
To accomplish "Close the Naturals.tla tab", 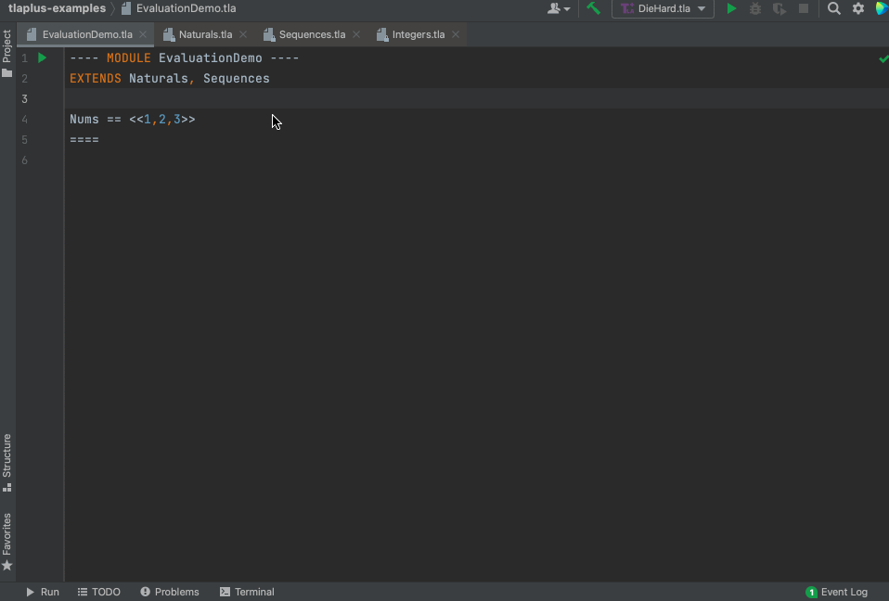I will [242, 34].
